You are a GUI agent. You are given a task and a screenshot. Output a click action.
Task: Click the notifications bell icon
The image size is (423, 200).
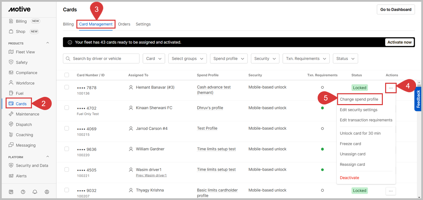coord(35,192)
